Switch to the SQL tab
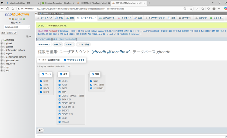This screenshot has width=227, height=138. (59, 18)
